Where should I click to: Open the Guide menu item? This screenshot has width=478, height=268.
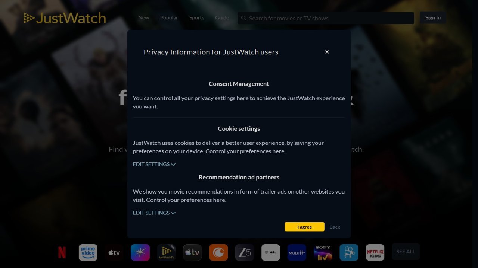coord(222,17)
